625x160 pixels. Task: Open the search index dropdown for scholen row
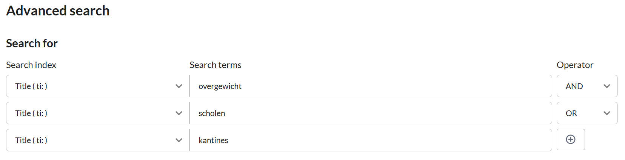pyautogui.click(x=97, y=113)
